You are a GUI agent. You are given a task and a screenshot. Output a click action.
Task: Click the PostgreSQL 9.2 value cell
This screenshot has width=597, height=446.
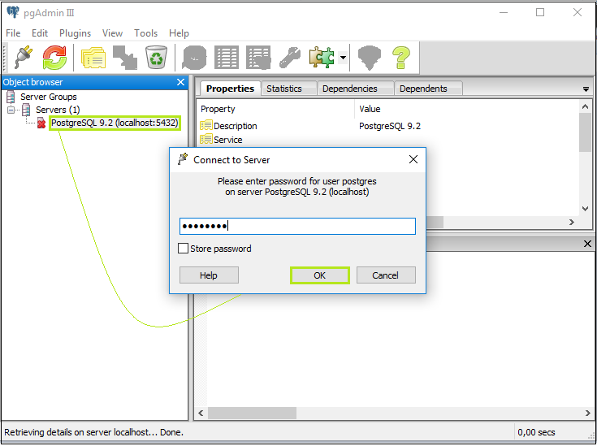point(390,126)
